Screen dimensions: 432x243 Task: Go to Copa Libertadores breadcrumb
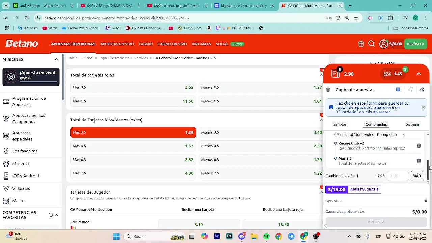tap(114, 58)
